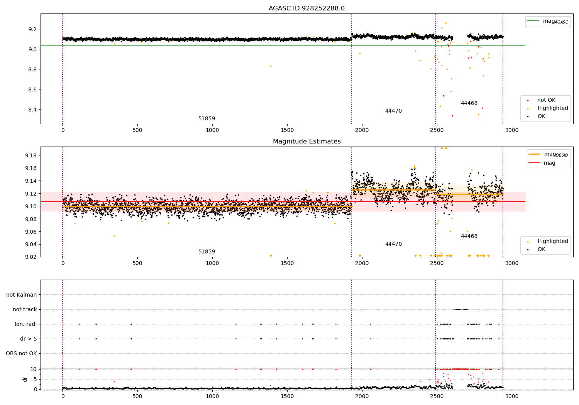Click the 8.8 y-axis tick label

click(32, 69)
